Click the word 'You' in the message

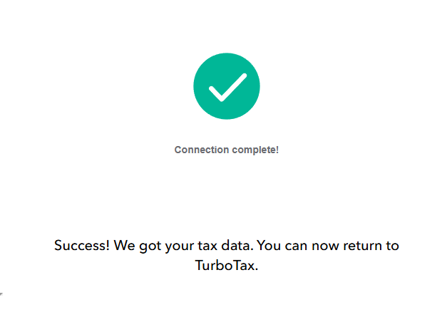click(269, 245)
